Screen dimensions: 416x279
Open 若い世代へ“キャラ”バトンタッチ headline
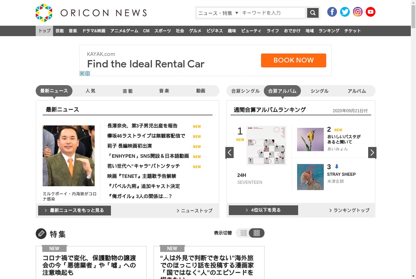coord(144,166)
